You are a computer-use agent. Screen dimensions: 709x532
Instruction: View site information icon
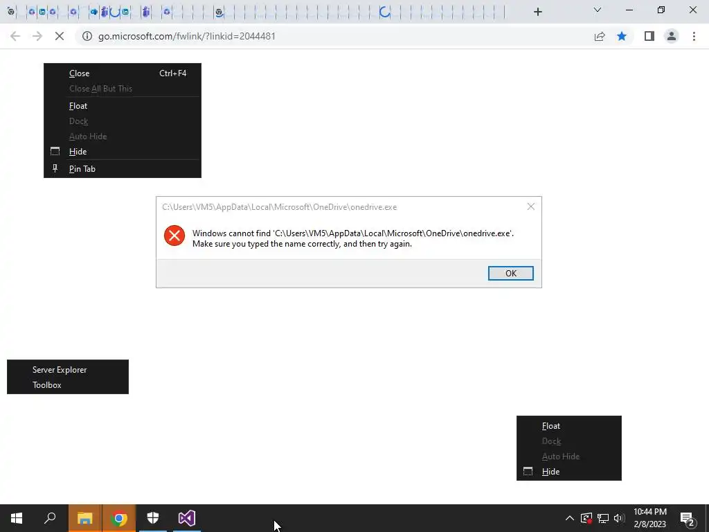point(87,36)
